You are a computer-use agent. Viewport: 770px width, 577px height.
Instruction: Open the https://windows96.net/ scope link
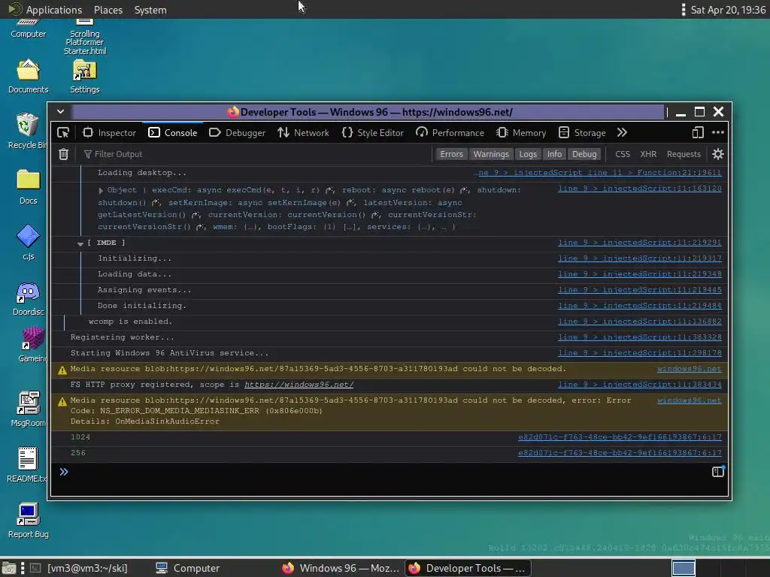click(299, 385)
